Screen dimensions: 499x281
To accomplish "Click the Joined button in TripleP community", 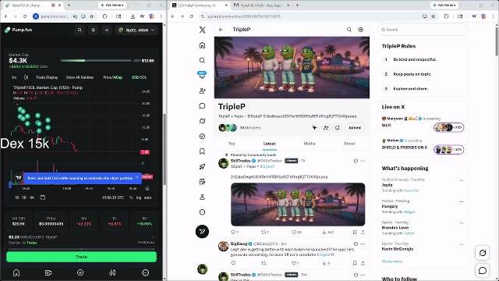I will tap(355, 128).
